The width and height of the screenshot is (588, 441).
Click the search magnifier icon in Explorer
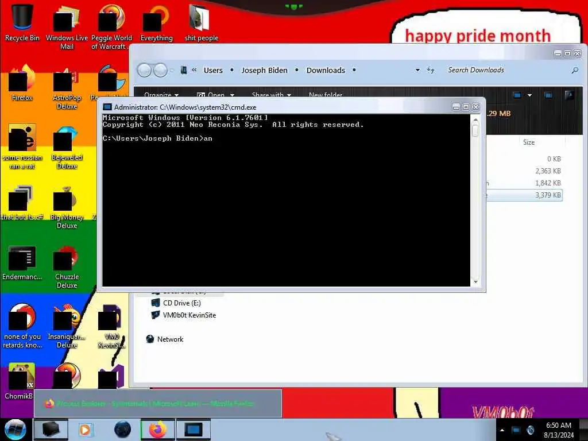tap(574, 70)
